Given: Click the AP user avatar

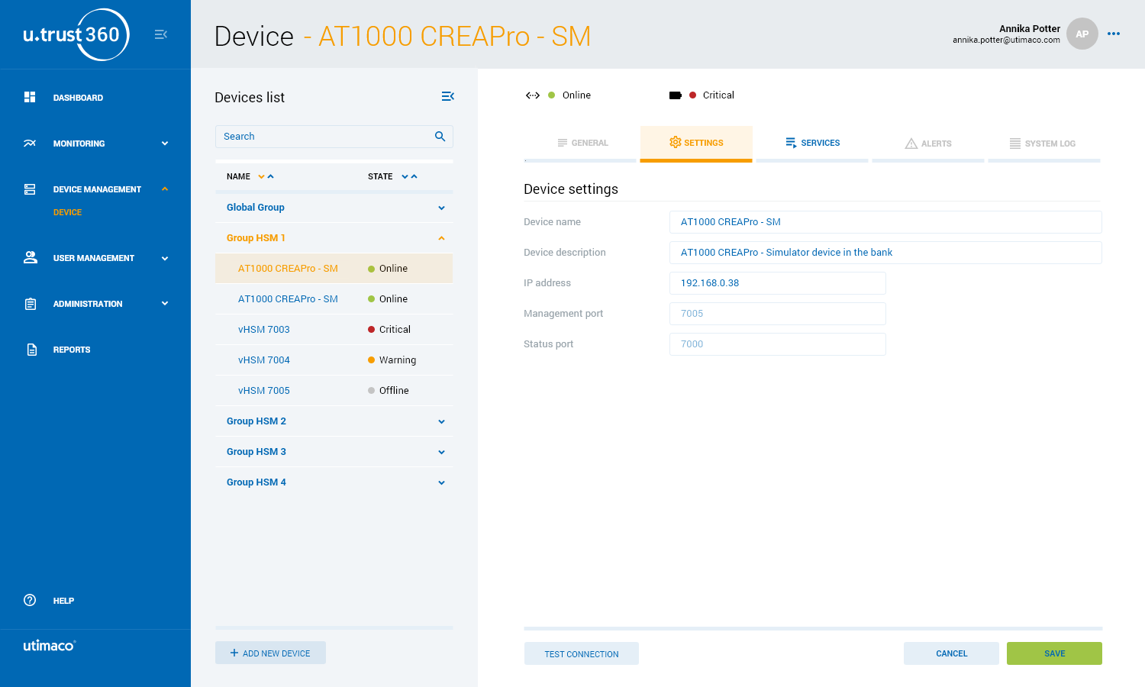Looking at the screenshot, I should (1082, 34).
